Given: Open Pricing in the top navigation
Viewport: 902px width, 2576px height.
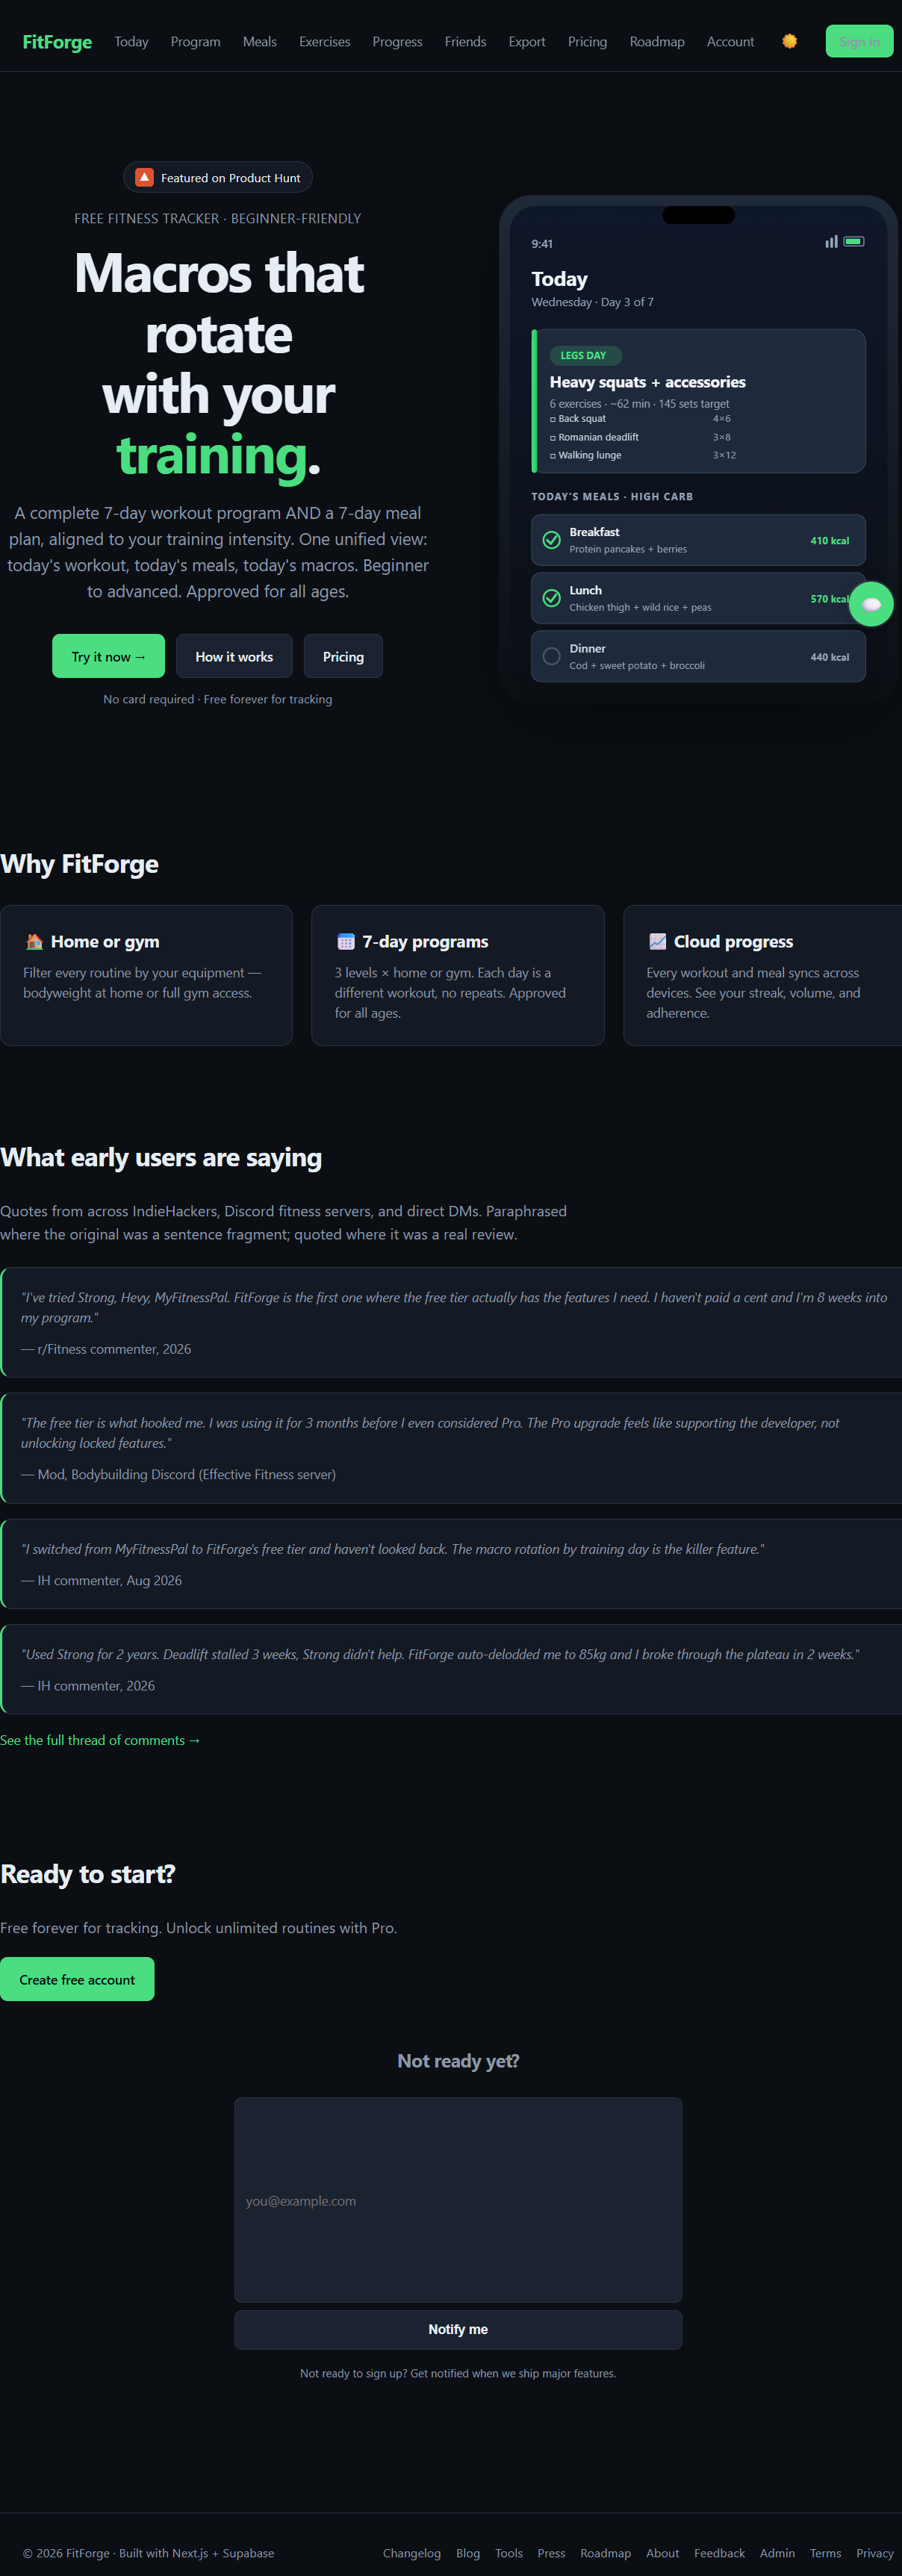Looking at the screenshot, I should 587,41.
